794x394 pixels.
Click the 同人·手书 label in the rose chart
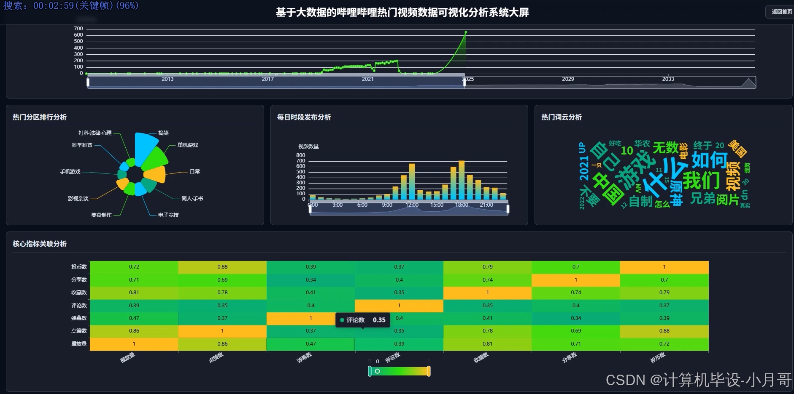pyautogui.click(x=192, y=198)
